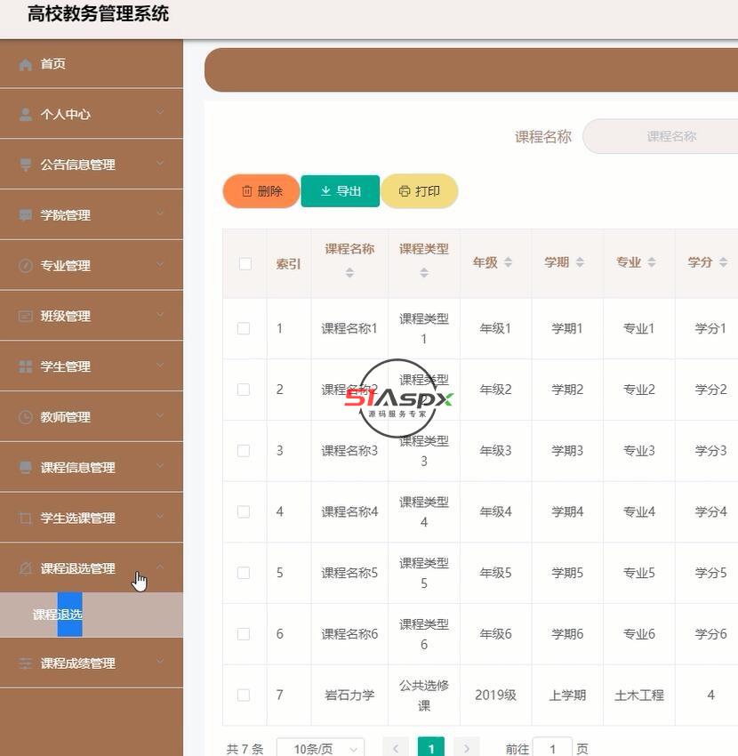
Task: Click the trash icon in 删除 button
Action: (247, 191)
